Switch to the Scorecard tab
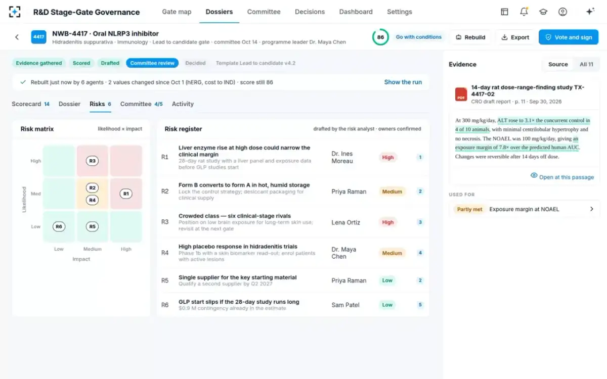The height and width of the screenshot is (379, 607). coord(30,104)
